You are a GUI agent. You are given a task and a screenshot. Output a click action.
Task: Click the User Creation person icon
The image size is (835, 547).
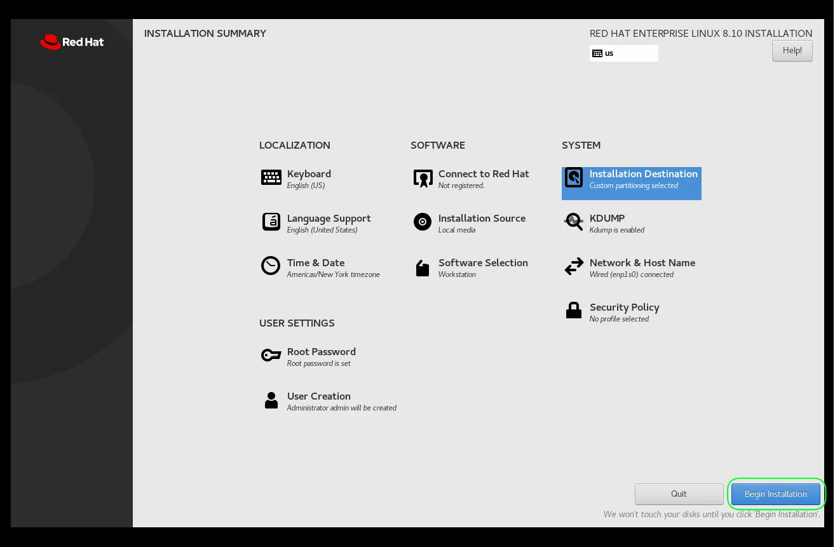[x=271, y=400]
